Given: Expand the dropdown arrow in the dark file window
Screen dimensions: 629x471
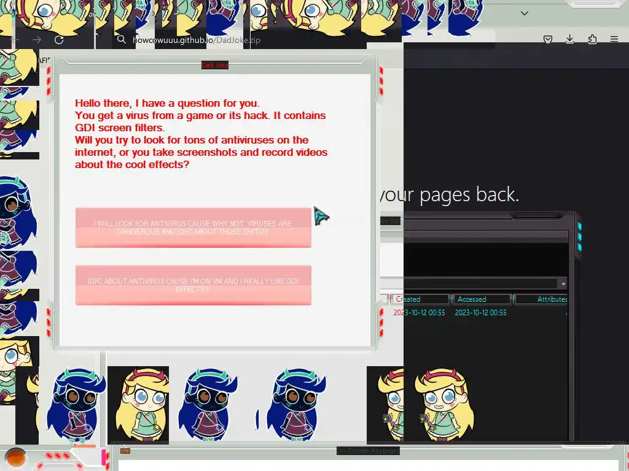Looking at the screenshot, I should [x=563, y=283].
